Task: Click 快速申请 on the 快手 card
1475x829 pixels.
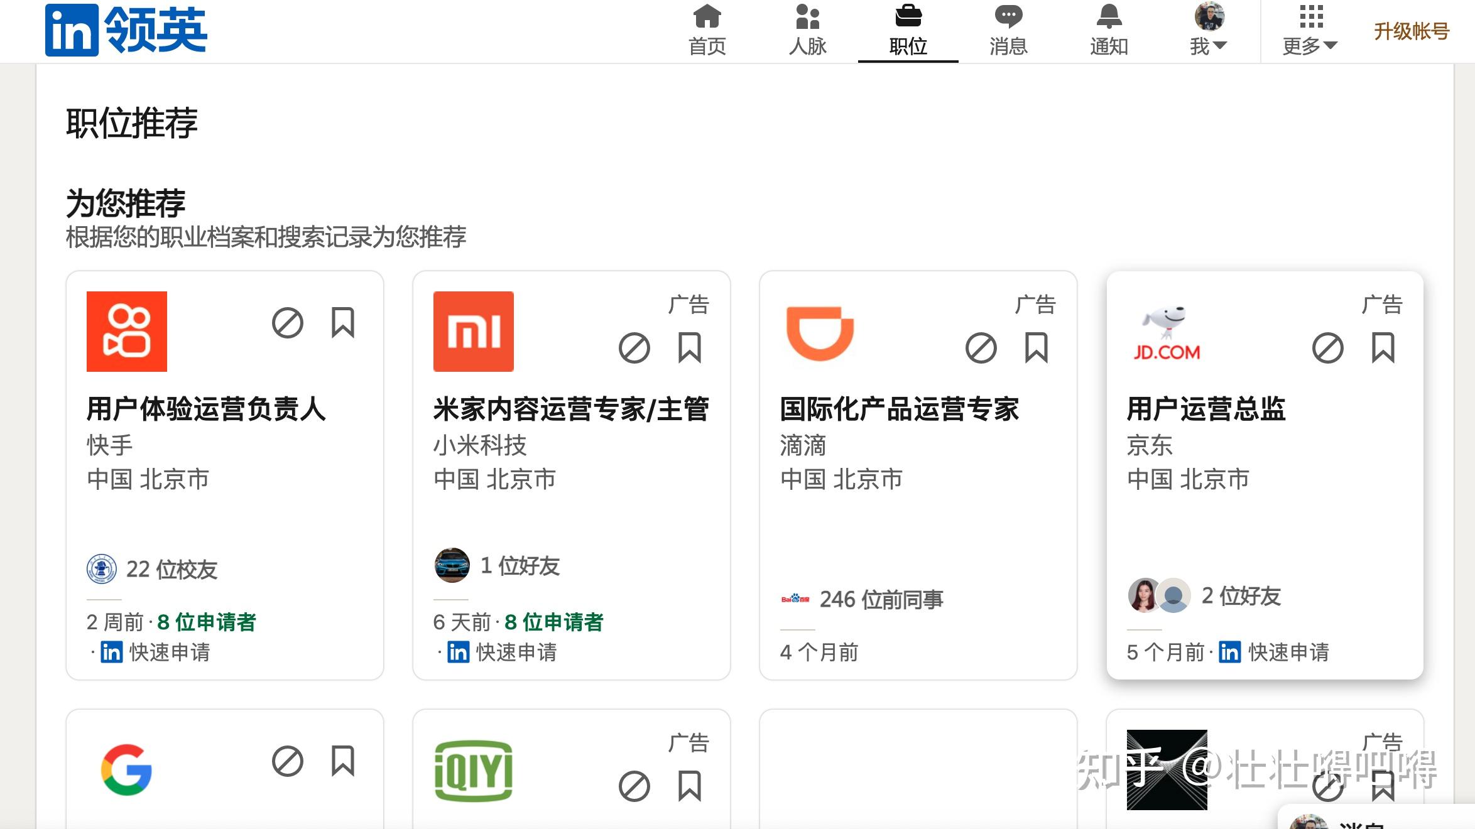Action: coord(170,653)
